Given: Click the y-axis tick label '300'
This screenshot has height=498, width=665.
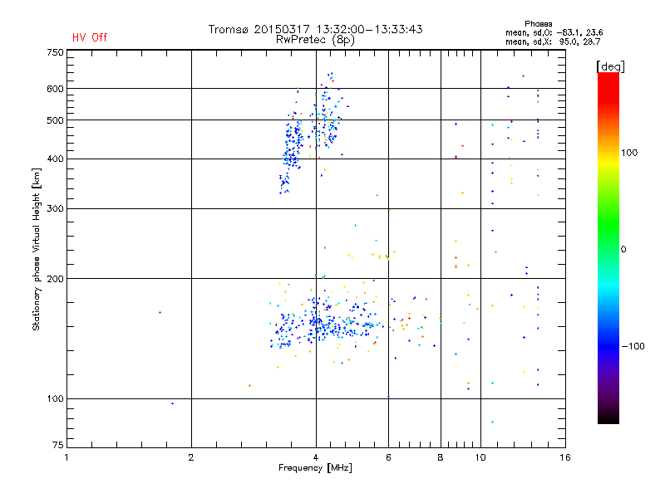Looking at the screenshot, I should 55,208.
